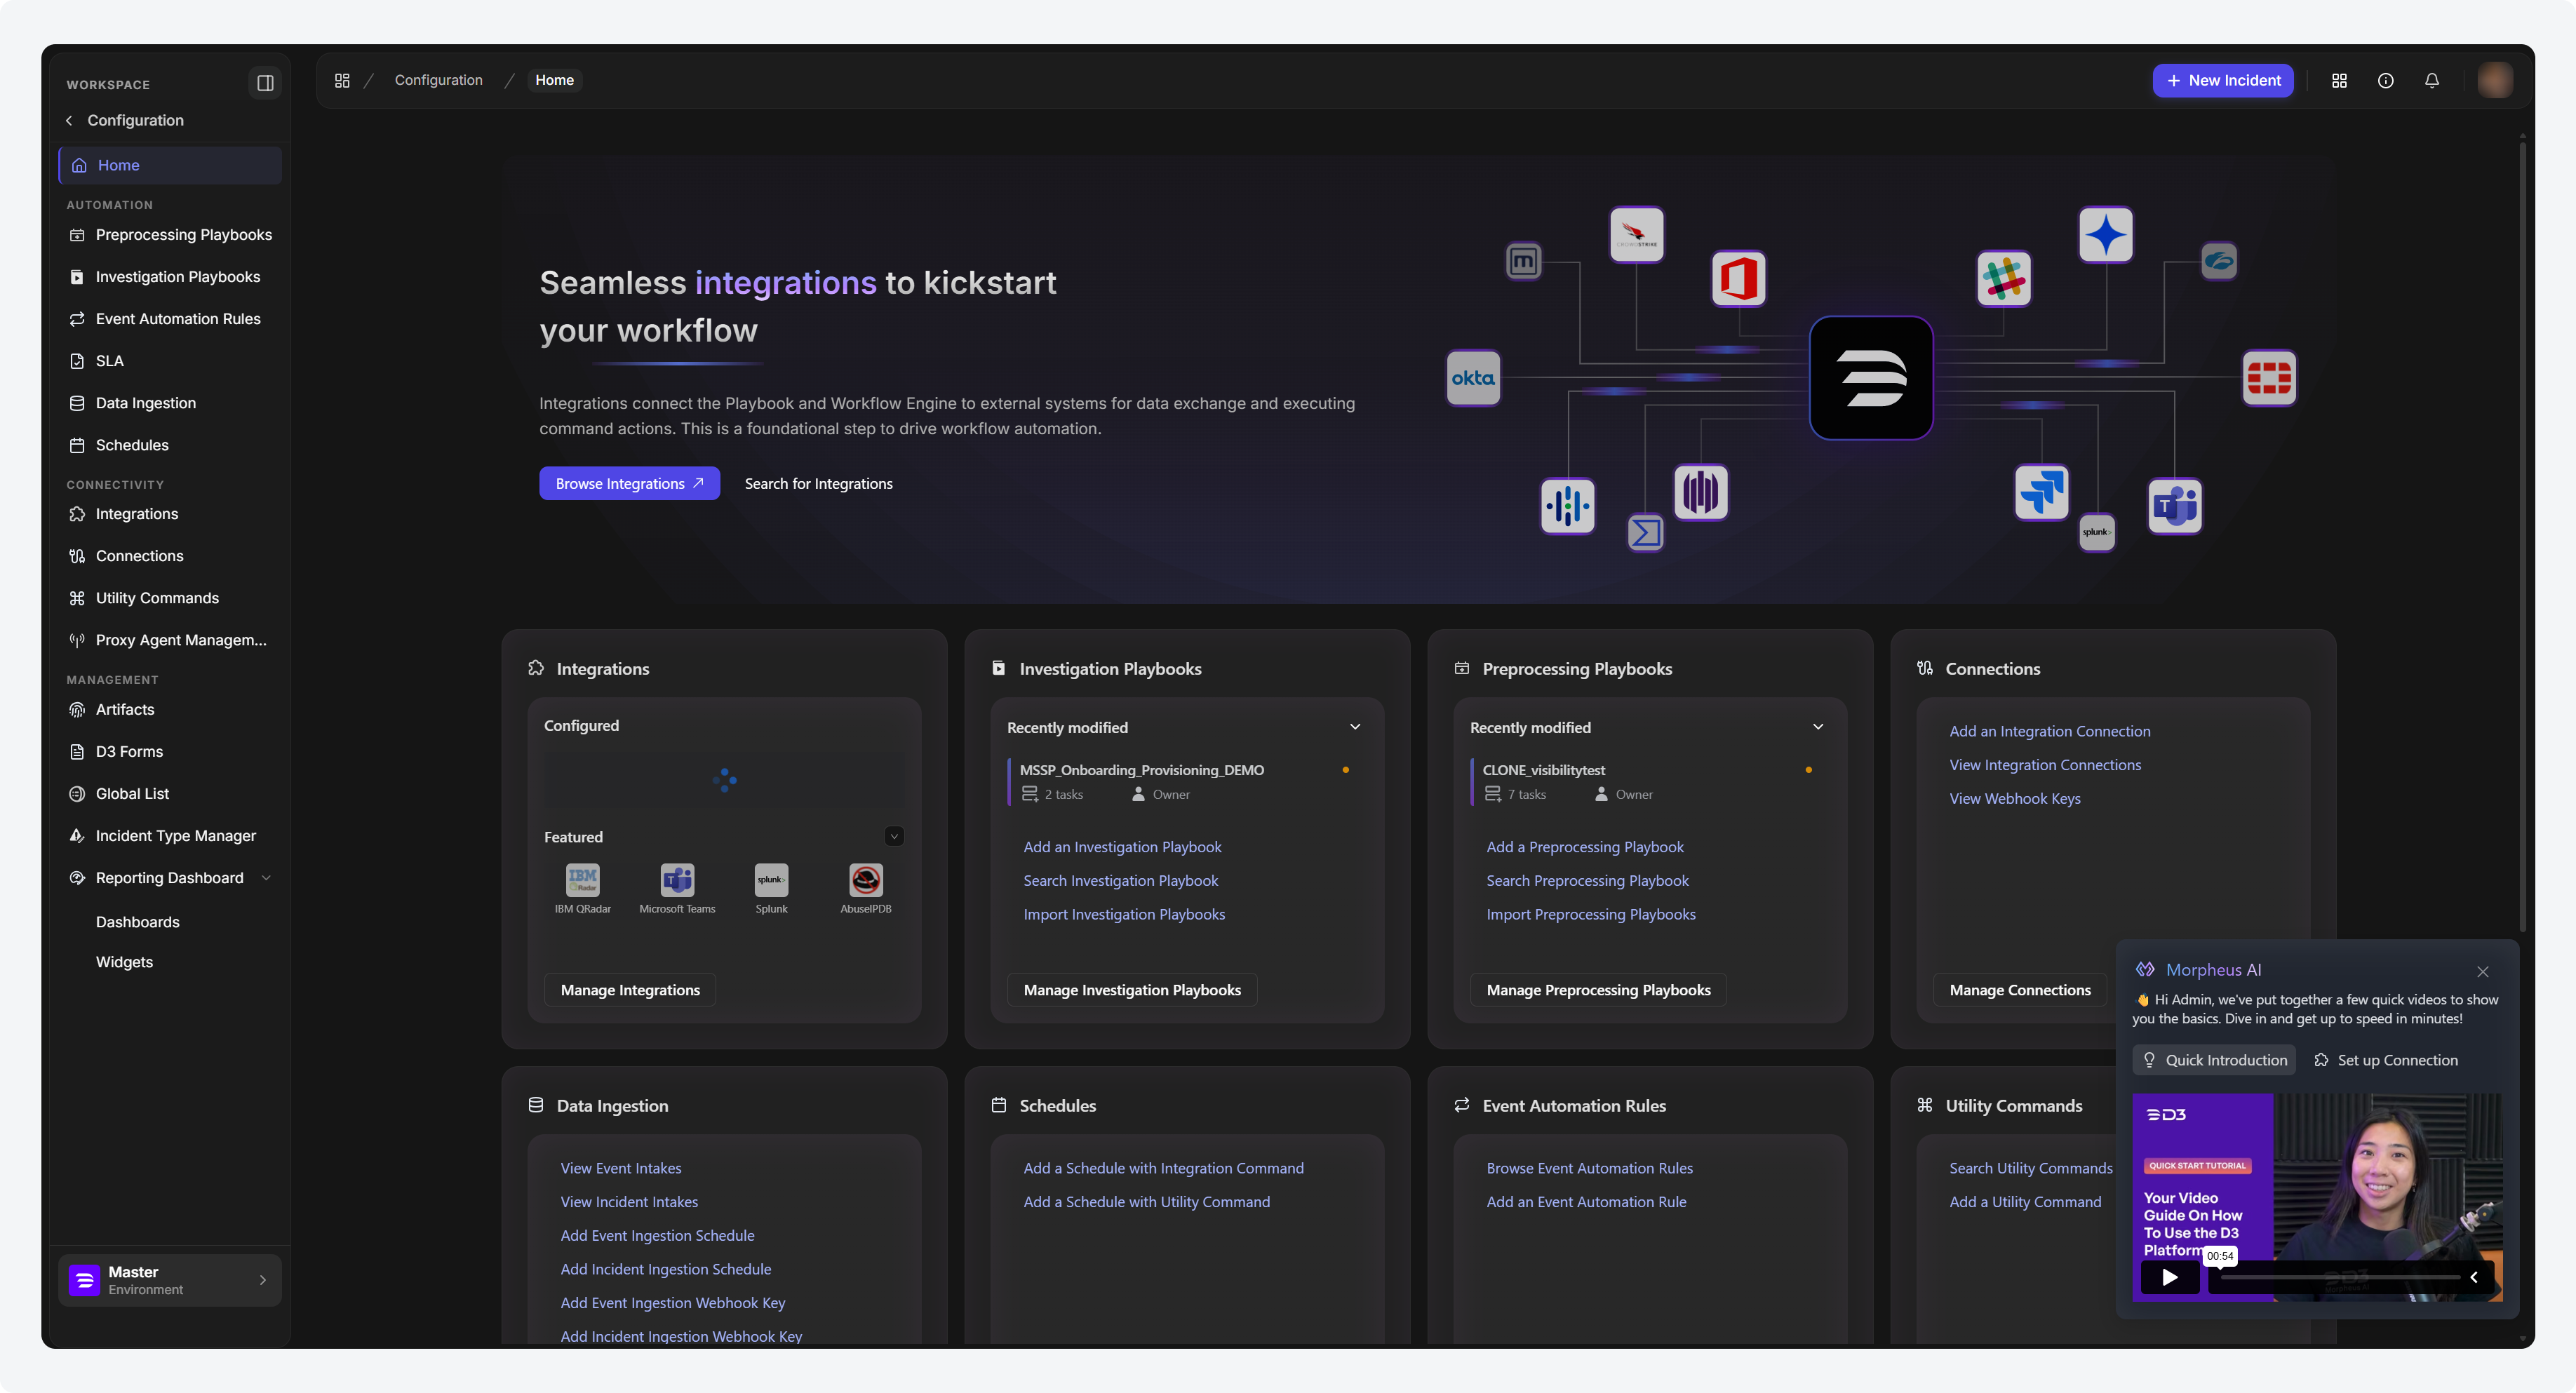Click Add an Integration Connection link

2049,731
